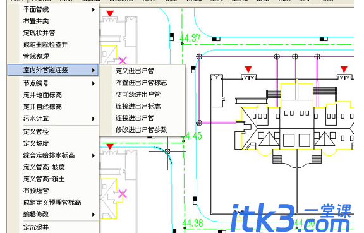Select 定沉泥井 menu entry
The height and width of the screenshot is (233, 364).
click(53, 228)
